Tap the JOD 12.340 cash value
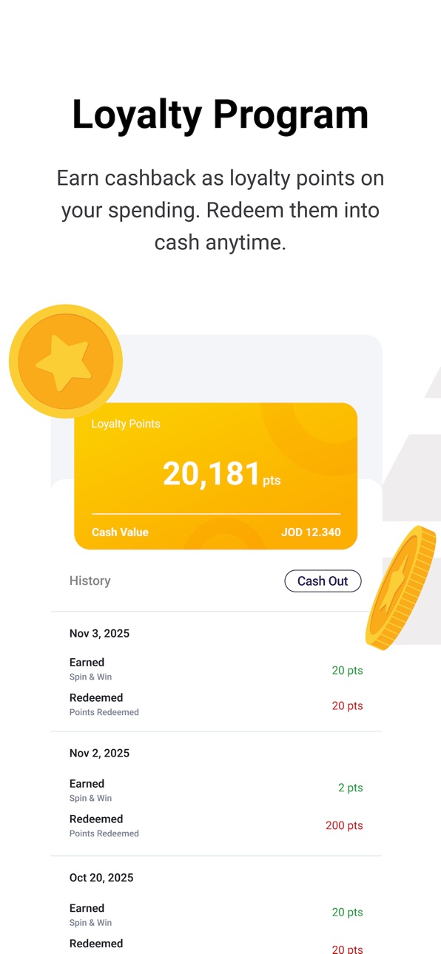Viewport: 441px width, 954px height. point(311,532)
